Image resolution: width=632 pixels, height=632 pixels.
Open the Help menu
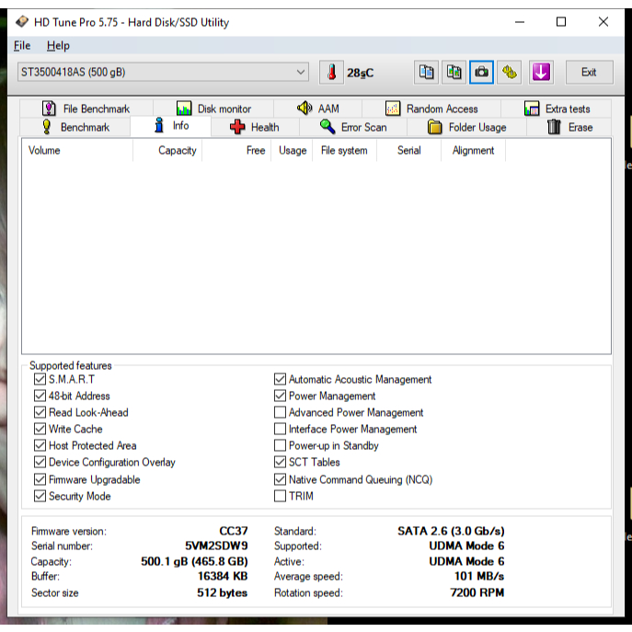pos(58,45)
